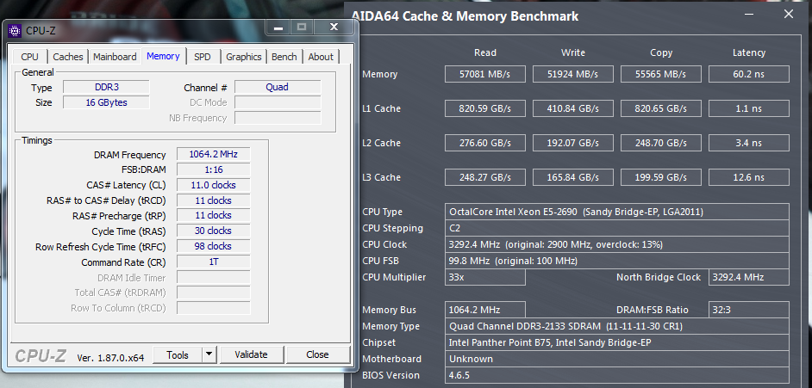The image size is (812, 388).
Task: Close the CPU-Z window with X
Action: [334, 28]
